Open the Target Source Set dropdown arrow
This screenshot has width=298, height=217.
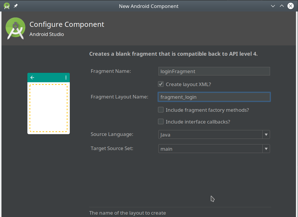pyautogui.click(x=266, y=149)
